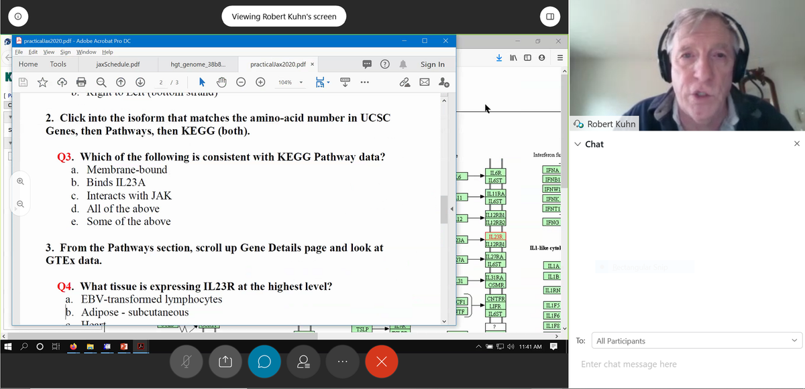Open the File menu in Acrobat

pos(19,52)
